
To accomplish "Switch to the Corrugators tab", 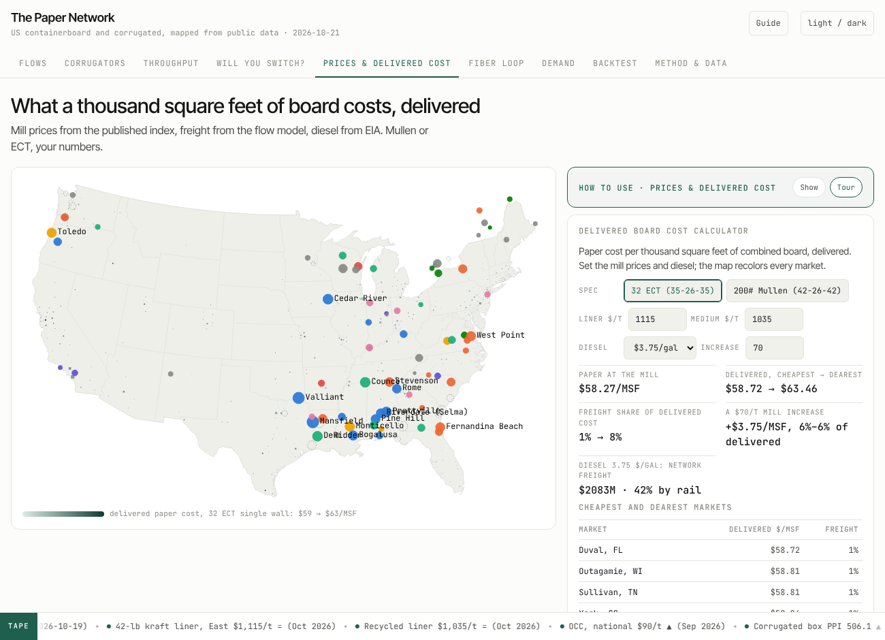I will tap(95, 63).
